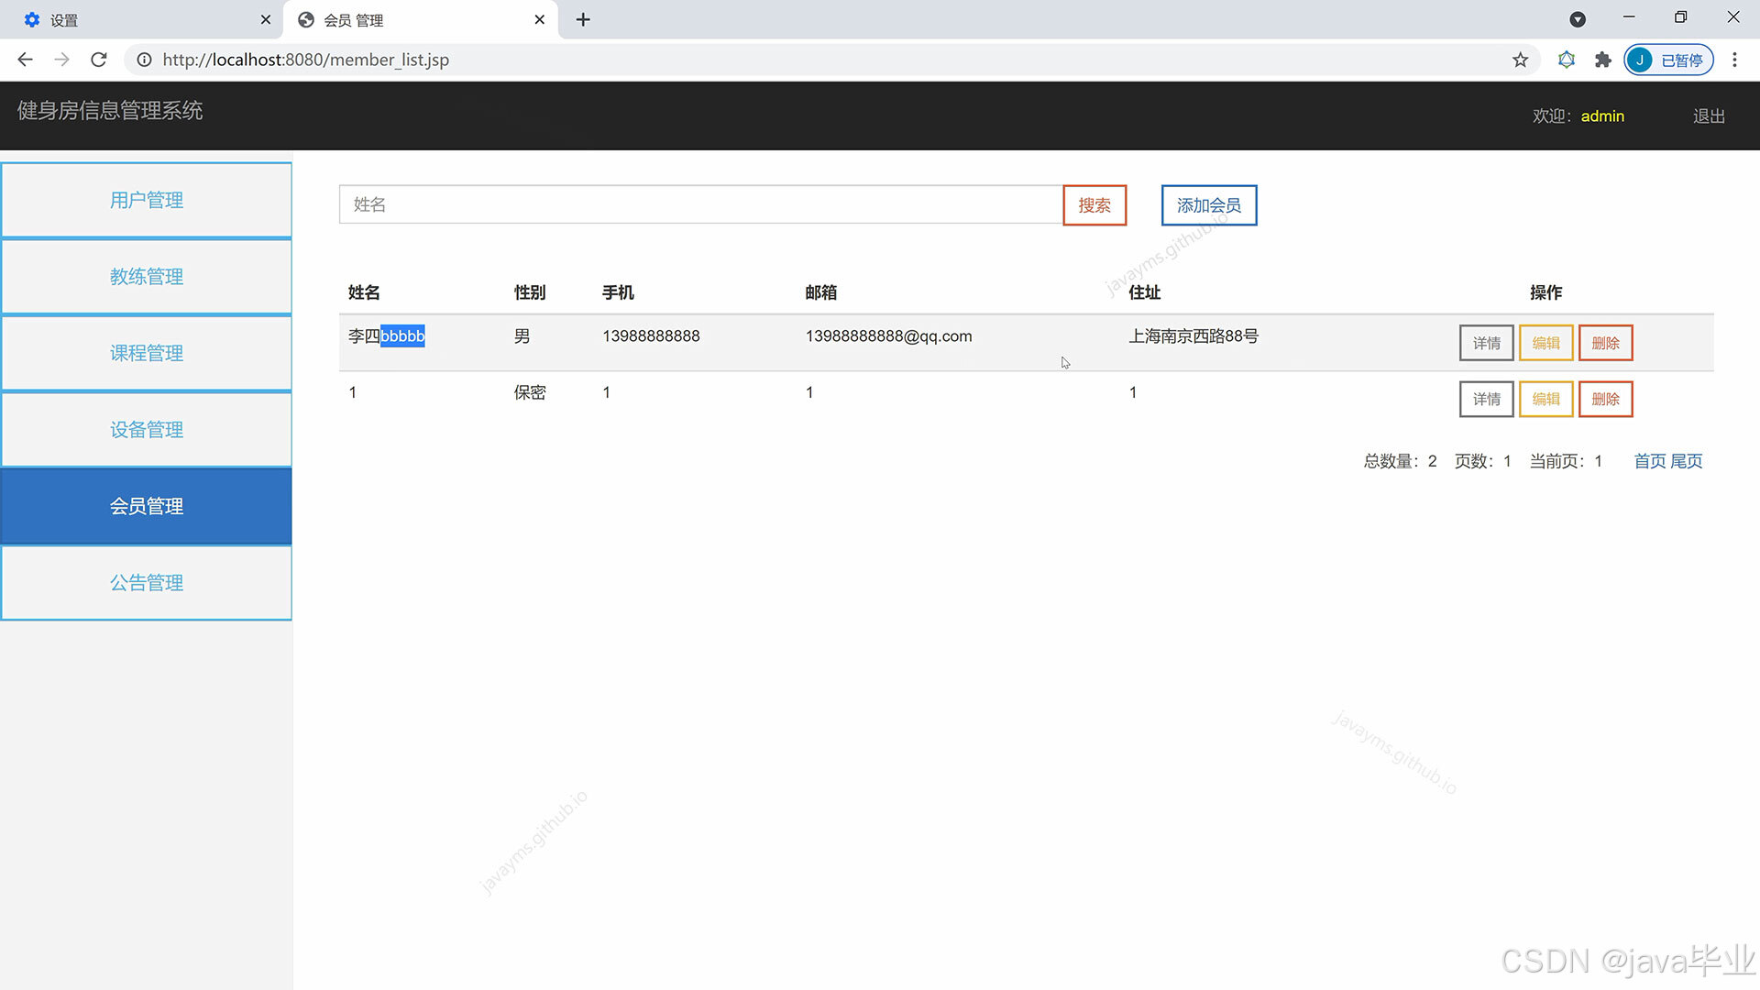The height and width of the screenshot is (990, 1760).
Task: Click the 当前页: 1 text
Action: coord(1566,461)
